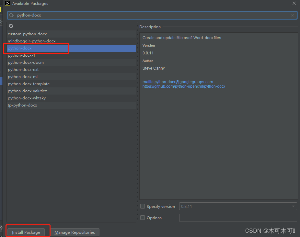The width and height of the screenshot is (300, 237).
Task: Open the version dropdown showing 0.8.11
Action: tap(293, 206)
